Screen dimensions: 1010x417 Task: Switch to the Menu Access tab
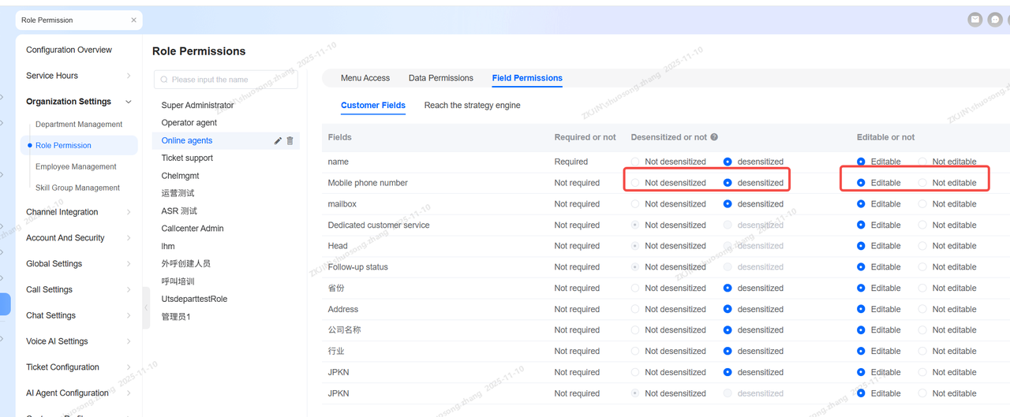(365, 78)
